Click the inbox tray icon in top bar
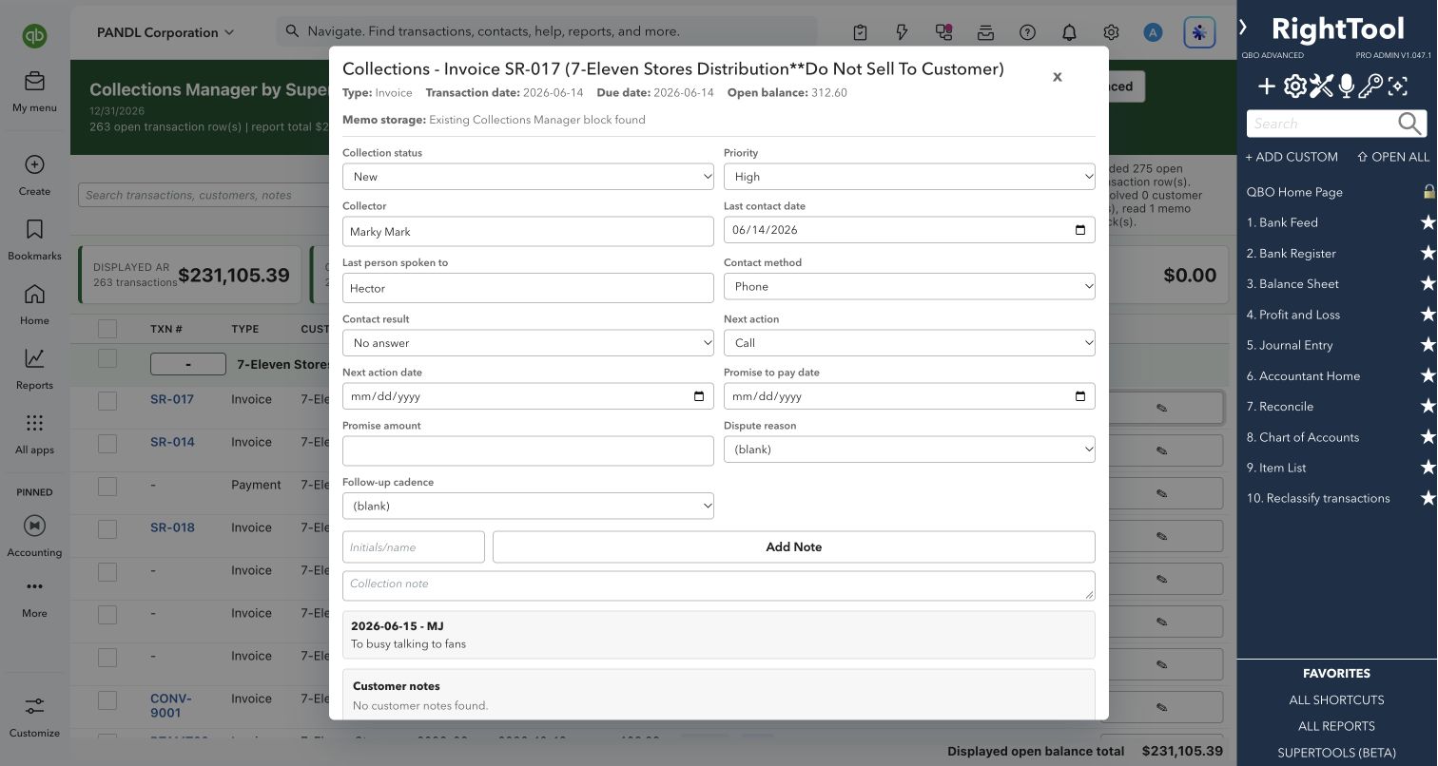Viewport: 1438px width, 766px height. coord(985,32)
